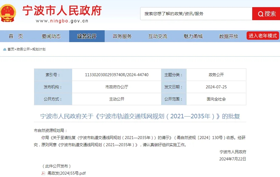Go to the 要闻动态 tab
This screenshot has height=177, width=280.
pyautogui.click(x=51, y=36)
